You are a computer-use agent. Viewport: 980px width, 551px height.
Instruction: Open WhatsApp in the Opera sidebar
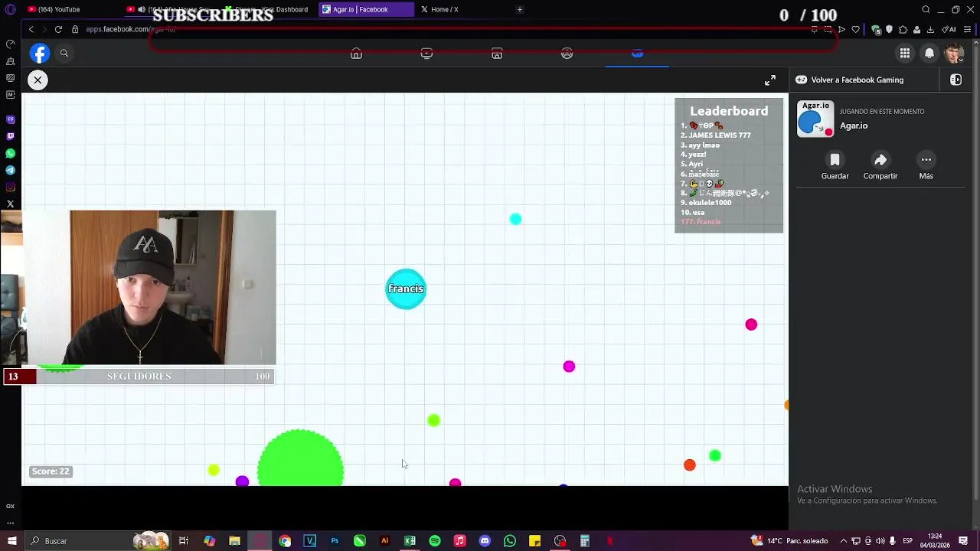point(11,153)
